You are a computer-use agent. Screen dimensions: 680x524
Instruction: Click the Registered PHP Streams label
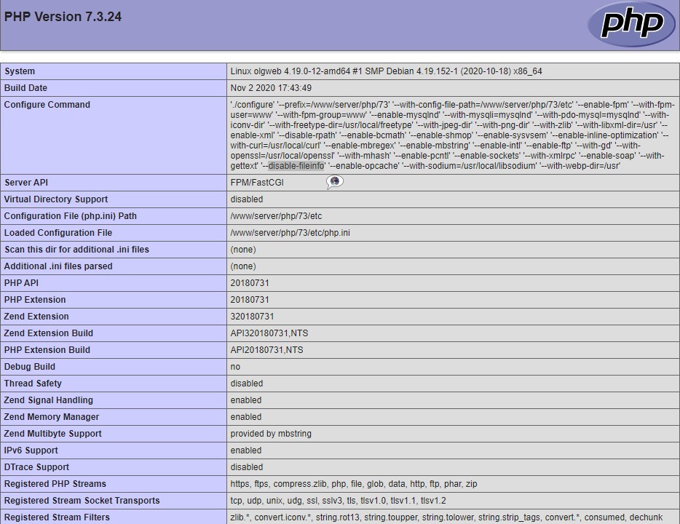pyautogui.click(x=55, y=484)
